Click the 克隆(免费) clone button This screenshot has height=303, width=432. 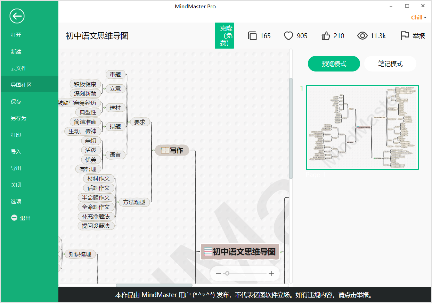(225, 36)
